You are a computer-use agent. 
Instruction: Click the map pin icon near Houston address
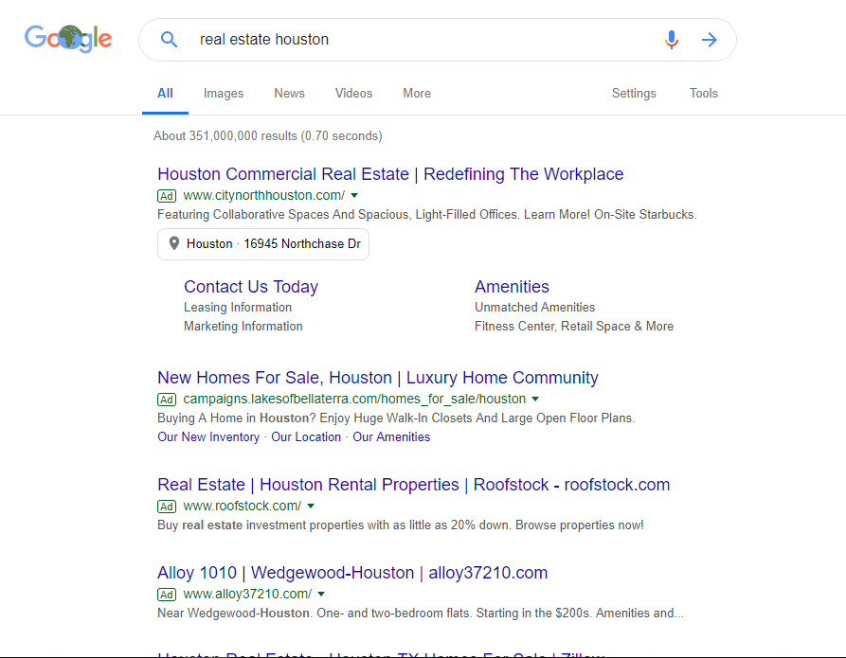tap(173, 243)
